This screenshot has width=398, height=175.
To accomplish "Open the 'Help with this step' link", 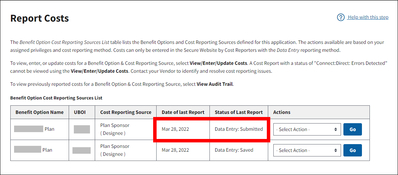I will click(x=368, y=17).
